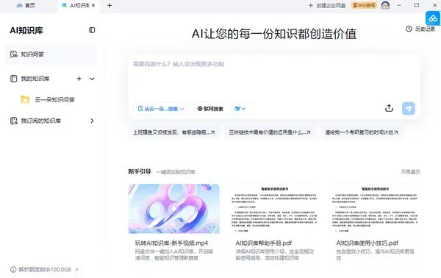Viewport: 441px width, 278px height.
Task: Switch to the 首页 tab
Action: click(x=26, y=5)
